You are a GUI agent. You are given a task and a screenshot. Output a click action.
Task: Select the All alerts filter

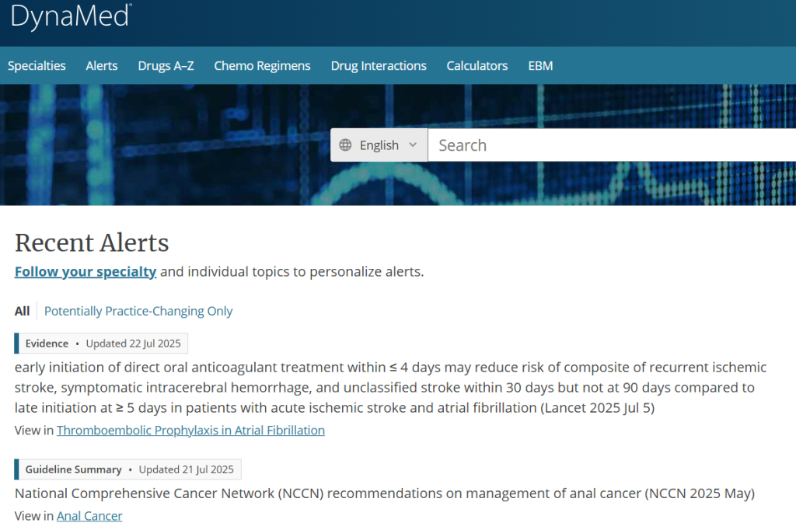22,311
